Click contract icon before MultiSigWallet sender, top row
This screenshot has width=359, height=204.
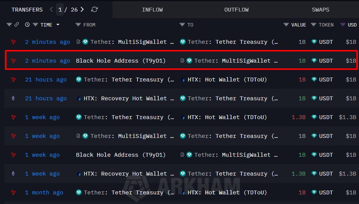click(x=78, y=42)
